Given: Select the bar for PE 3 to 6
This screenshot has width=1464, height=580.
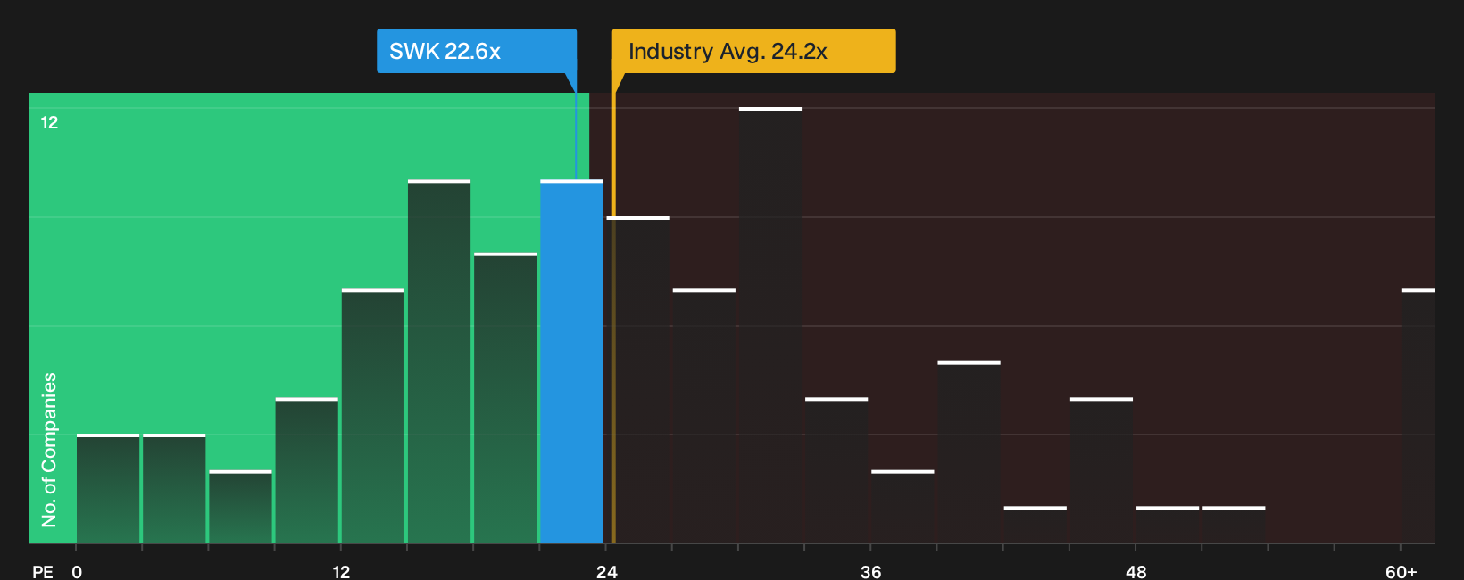Looking at the screenshot, I should pos(174,488).
